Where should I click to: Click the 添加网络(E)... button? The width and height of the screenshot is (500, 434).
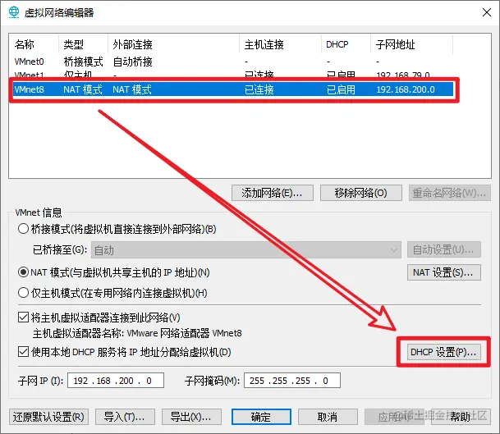[273, 193]
